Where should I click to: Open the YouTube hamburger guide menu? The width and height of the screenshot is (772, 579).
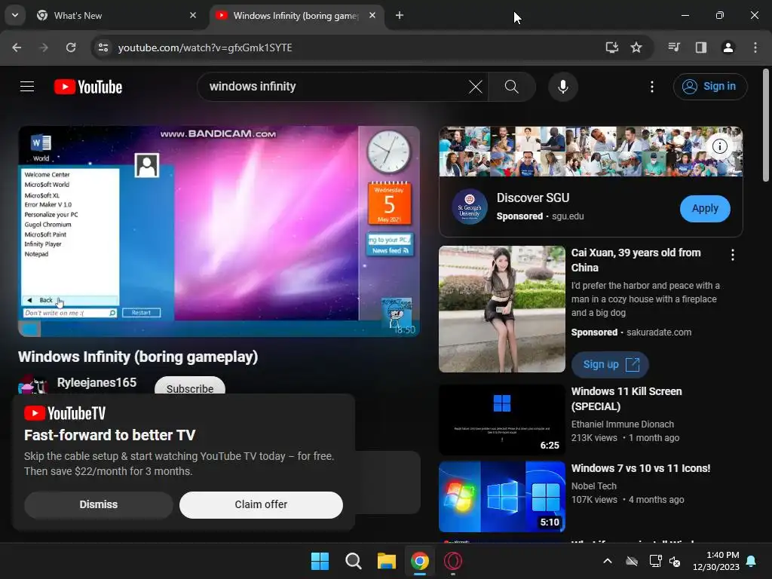coord(27,87)
